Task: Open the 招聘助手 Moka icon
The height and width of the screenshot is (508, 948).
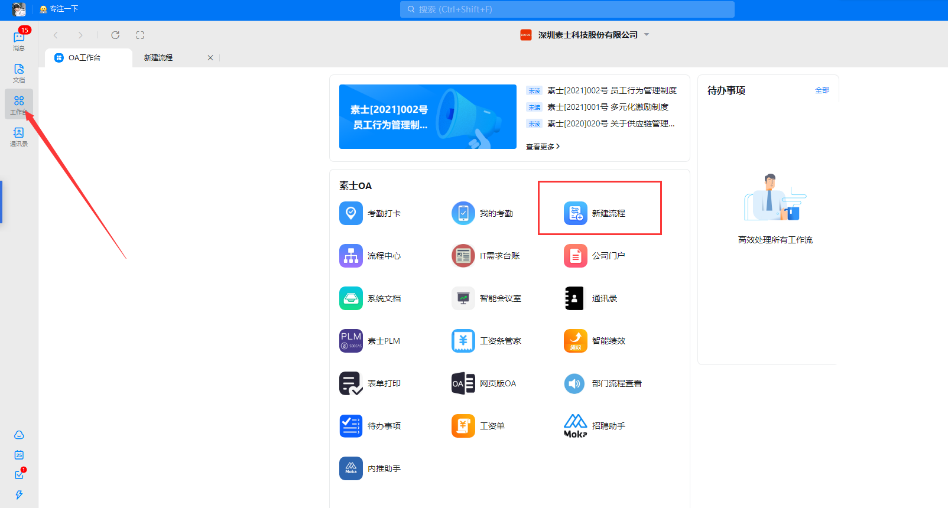Action: pos(576,426)
